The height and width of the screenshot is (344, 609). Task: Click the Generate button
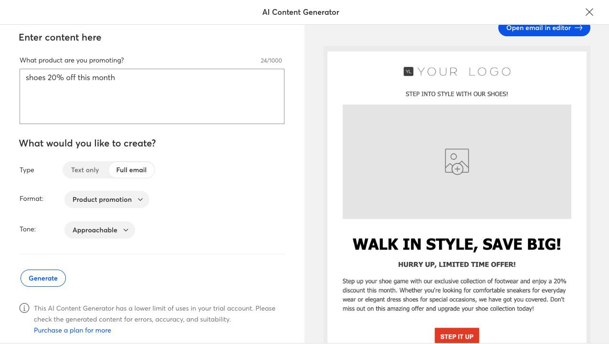[43, 278]
